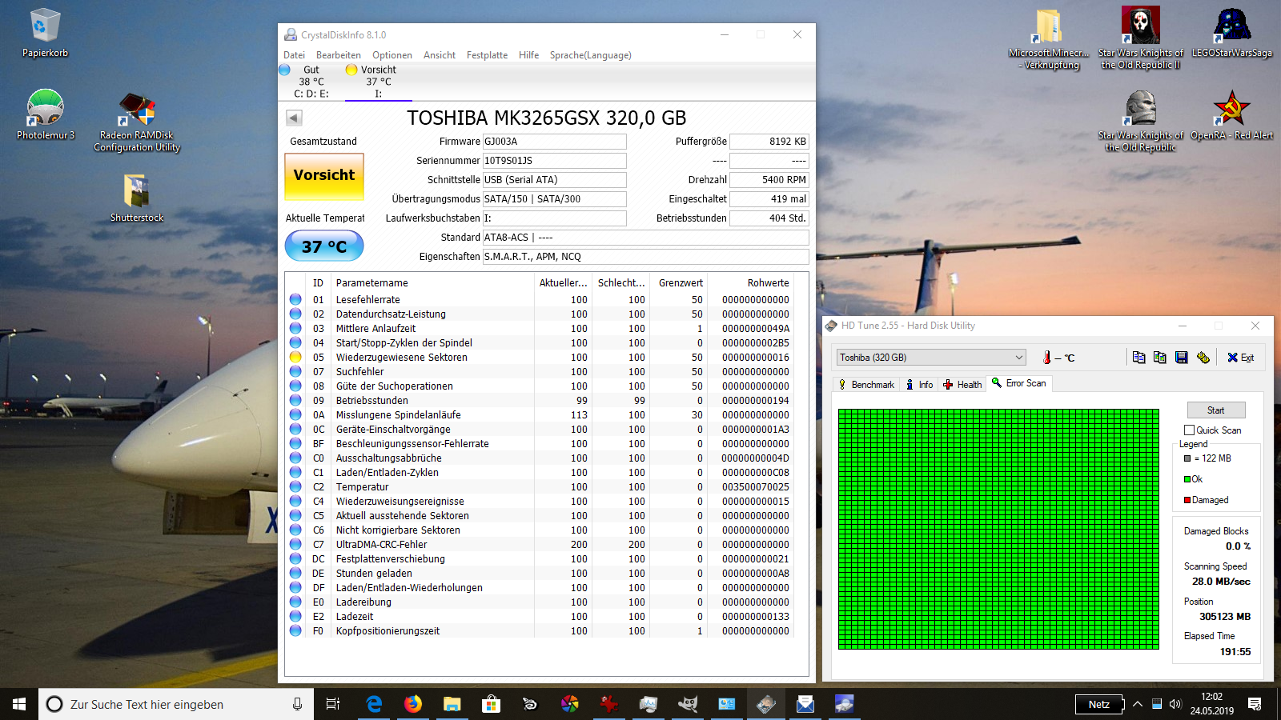
Task: Switch to the Info tab in HD Tune
Action: [x=919, y=385]
